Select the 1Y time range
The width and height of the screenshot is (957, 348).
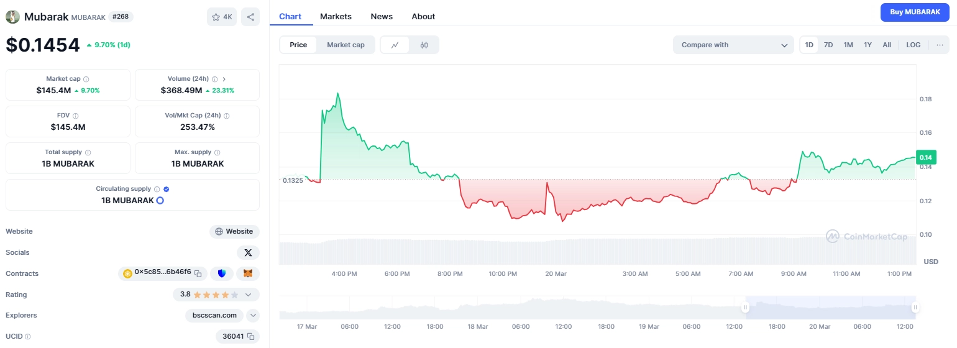point(868,45)
